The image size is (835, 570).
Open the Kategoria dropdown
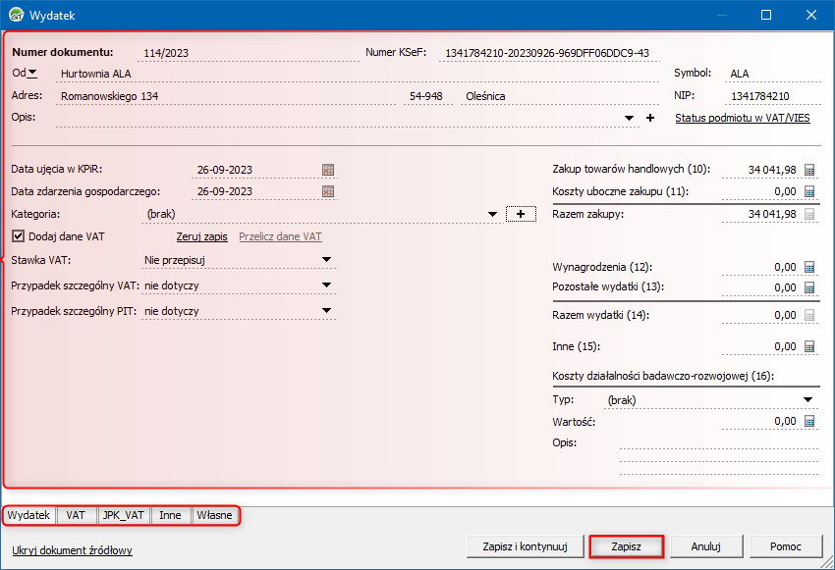[492, 214]
